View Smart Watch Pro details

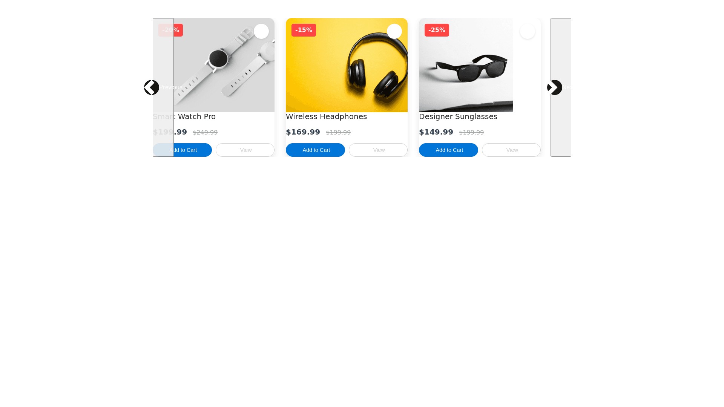pos(245,150)
